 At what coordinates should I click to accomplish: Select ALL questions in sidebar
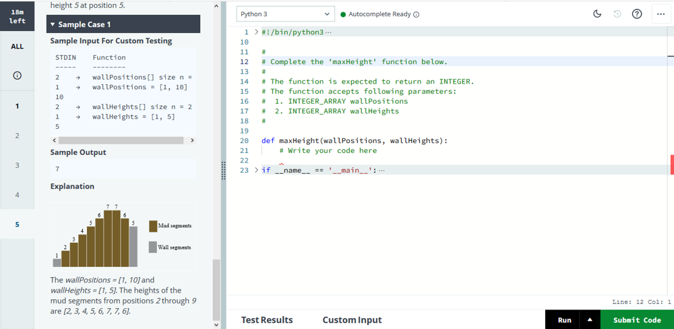[x=18, y=47]
